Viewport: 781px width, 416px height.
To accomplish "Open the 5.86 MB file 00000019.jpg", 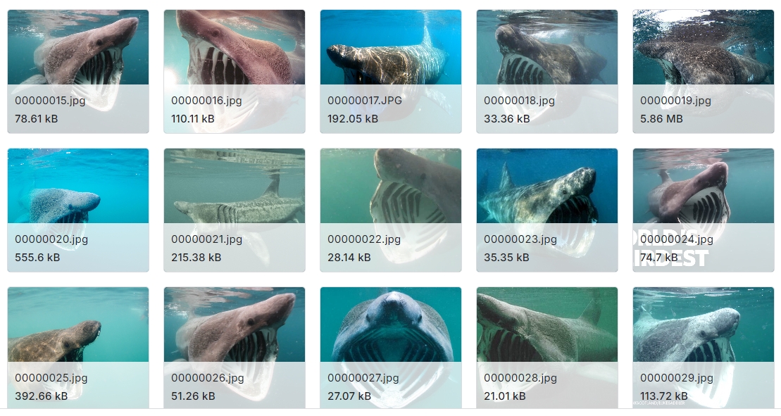I will click(x=704, y=71).
